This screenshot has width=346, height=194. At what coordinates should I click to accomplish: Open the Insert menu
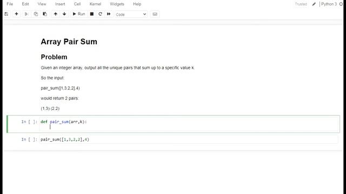(60, 4)
